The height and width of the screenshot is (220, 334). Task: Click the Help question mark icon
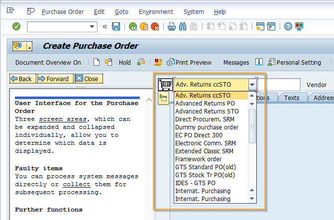[x=288, y=26]
